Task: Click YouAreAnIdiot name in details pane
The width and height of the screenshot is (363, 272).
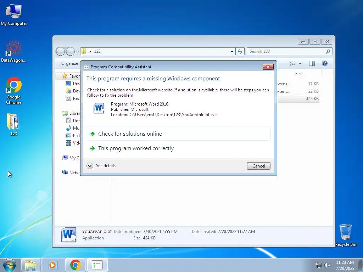Action: (97, 231)
